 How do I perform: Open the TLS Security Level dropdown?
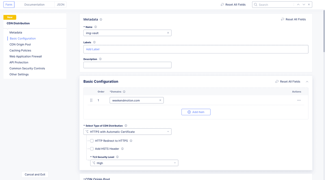(x=134, y=163)
